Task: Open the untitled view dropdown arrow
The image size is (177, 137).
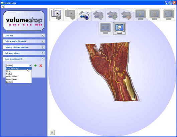Action: (x=30, y=65)
